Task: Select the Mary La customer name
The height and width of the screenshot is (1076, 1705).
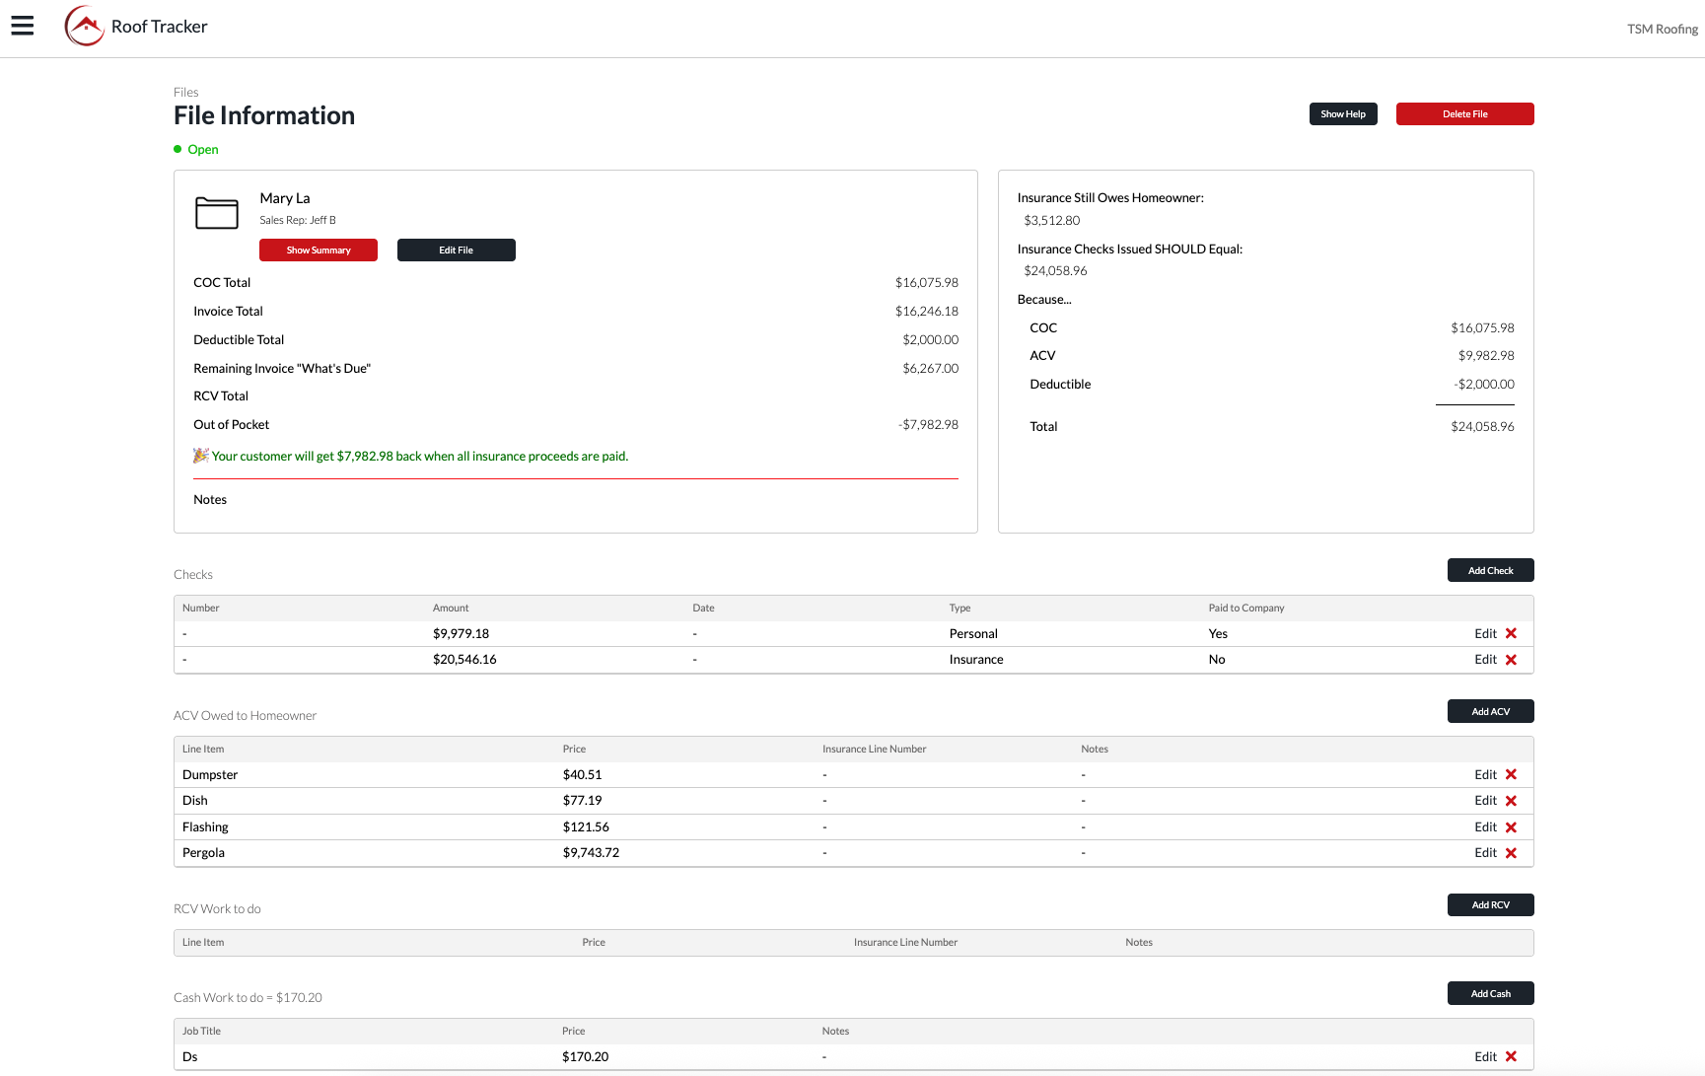Action: 285,198
